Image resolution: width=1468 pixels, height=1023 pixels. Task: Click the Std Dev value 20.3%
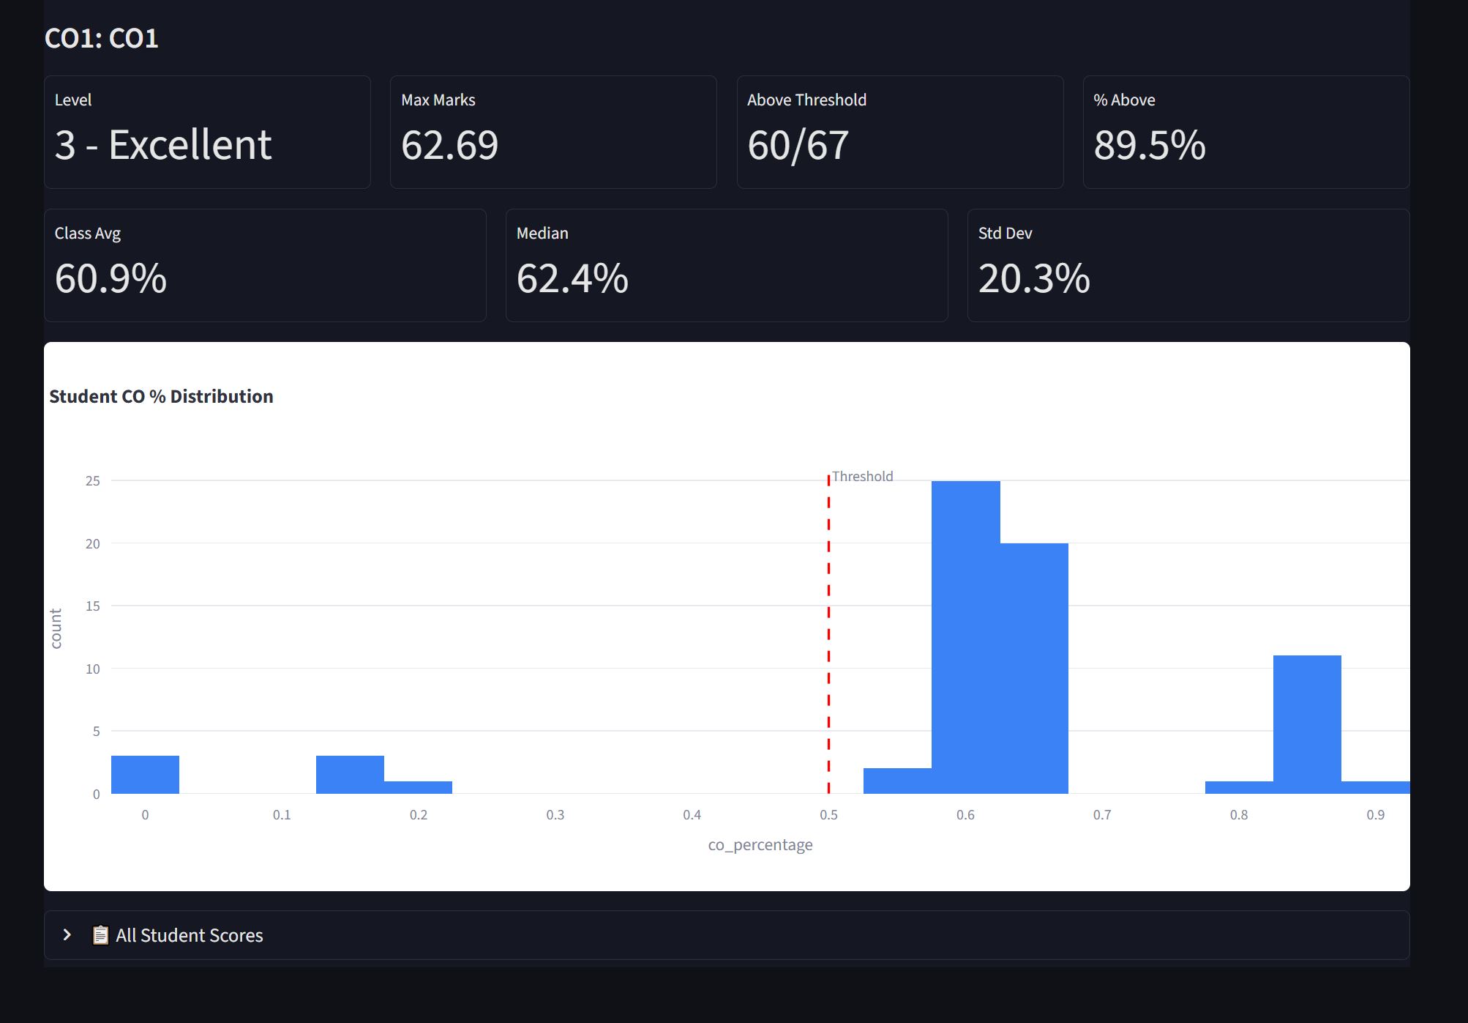tap(1034, 278)
